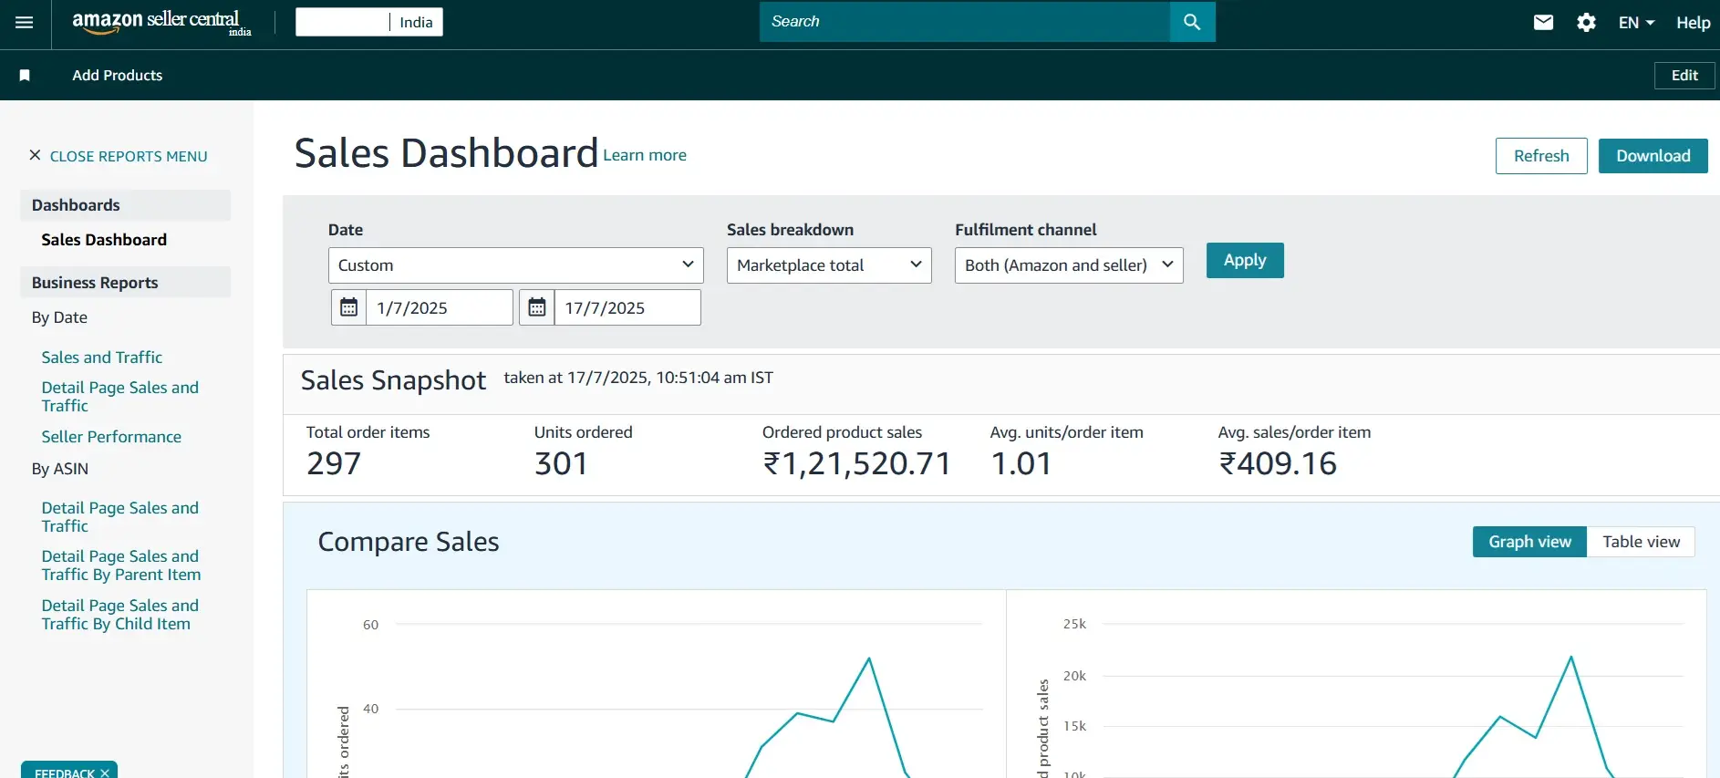
Task: Expand the Date range dropdown
Action: point(515,265)
